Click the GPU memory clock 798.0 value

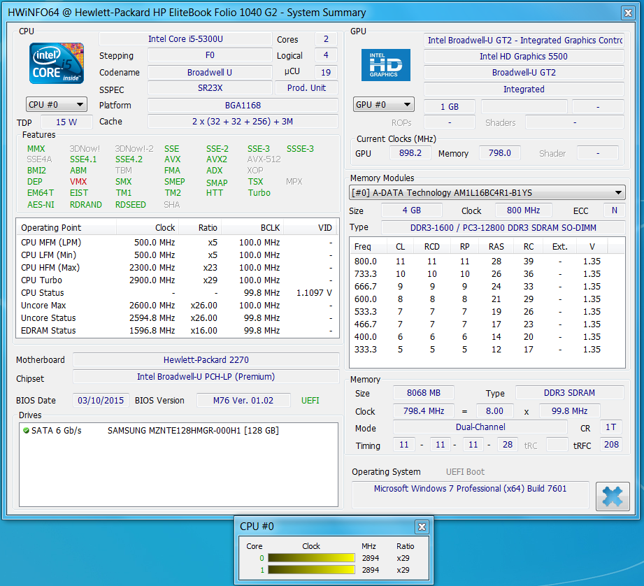500,152
